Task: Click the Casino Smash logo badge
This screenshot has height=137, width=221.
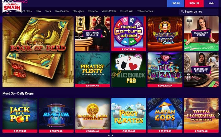Action: point(12,7)
